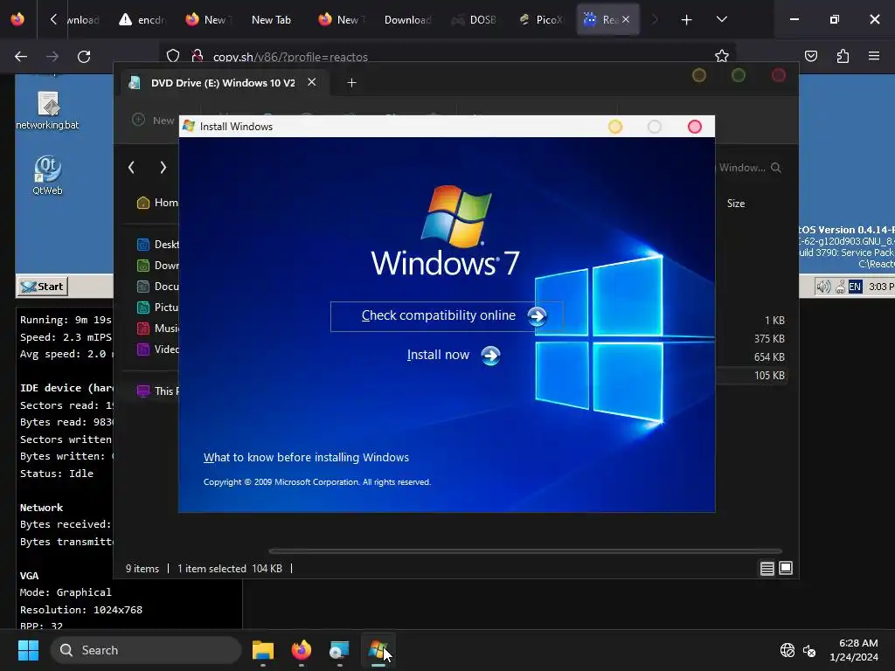
Task: Go back in File Explorer
Action: pos(132,167)
